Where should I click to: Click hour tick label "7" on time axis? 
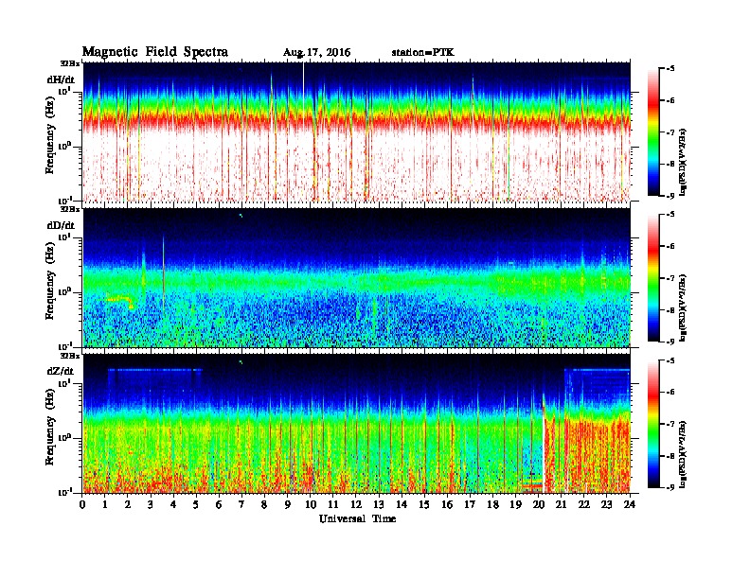[241, 504]
